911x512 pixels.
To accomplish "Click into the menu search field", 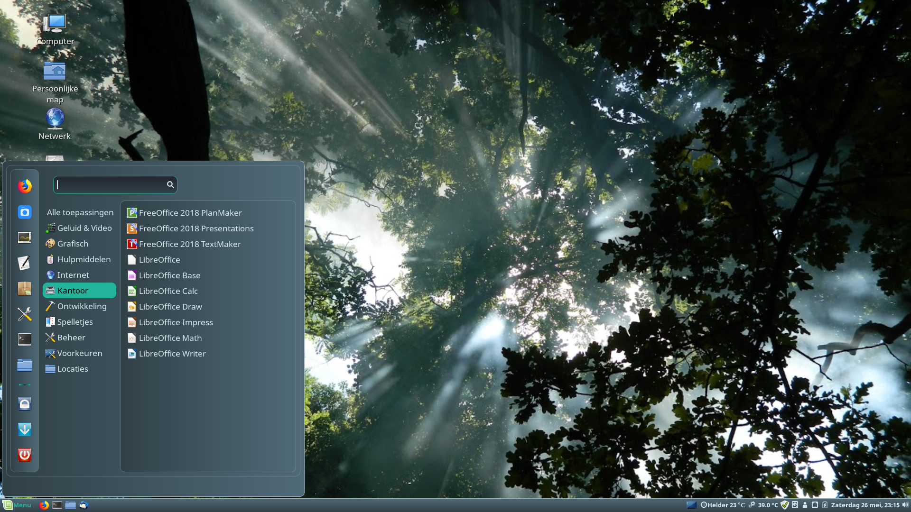I will click(x=115, y=185).
